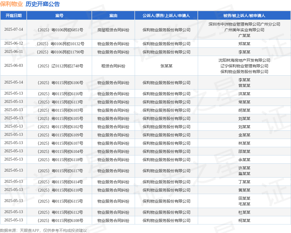Click defendant 广某某

[x=244, y=36]
